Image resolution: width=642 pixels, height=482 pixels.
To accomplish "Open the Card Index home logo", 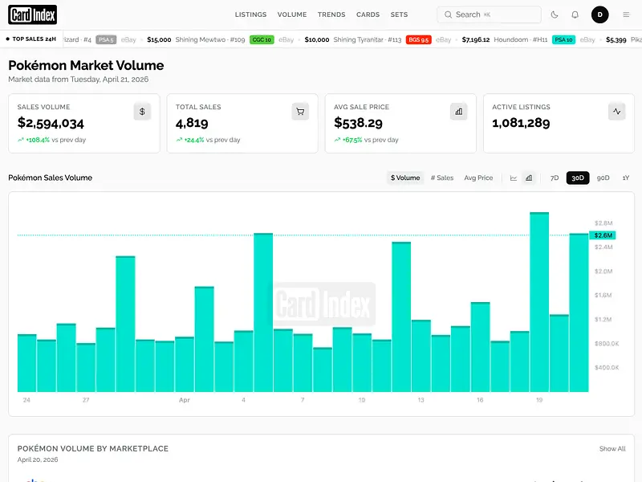I will coord(32,14).
